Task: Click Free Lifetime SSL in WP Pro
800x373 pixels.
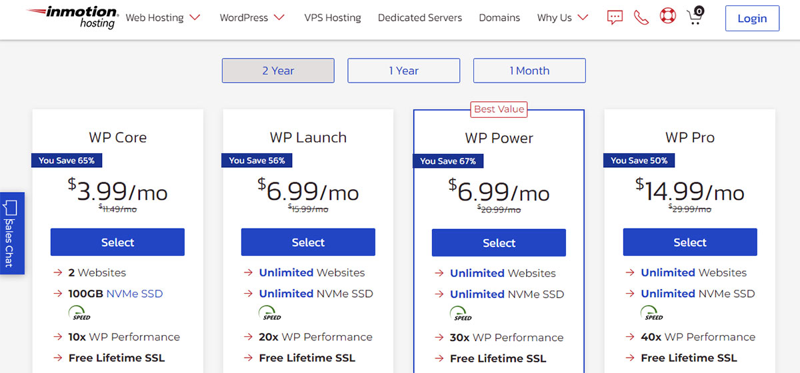Action: (689, 358)
